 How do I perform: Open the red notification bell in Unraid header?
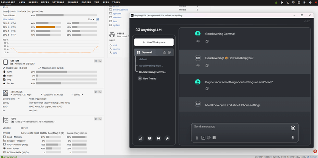pyautogui.click(x=316, y=2)
